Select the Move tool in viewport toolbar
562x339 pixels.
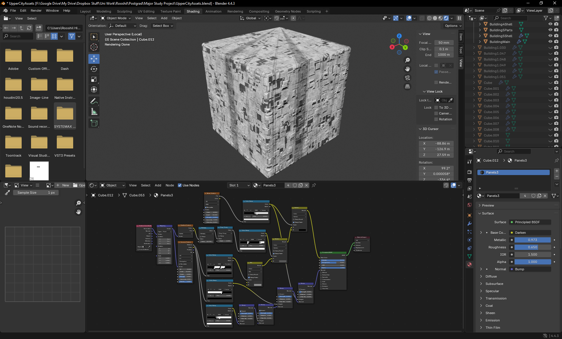[94, 59]
